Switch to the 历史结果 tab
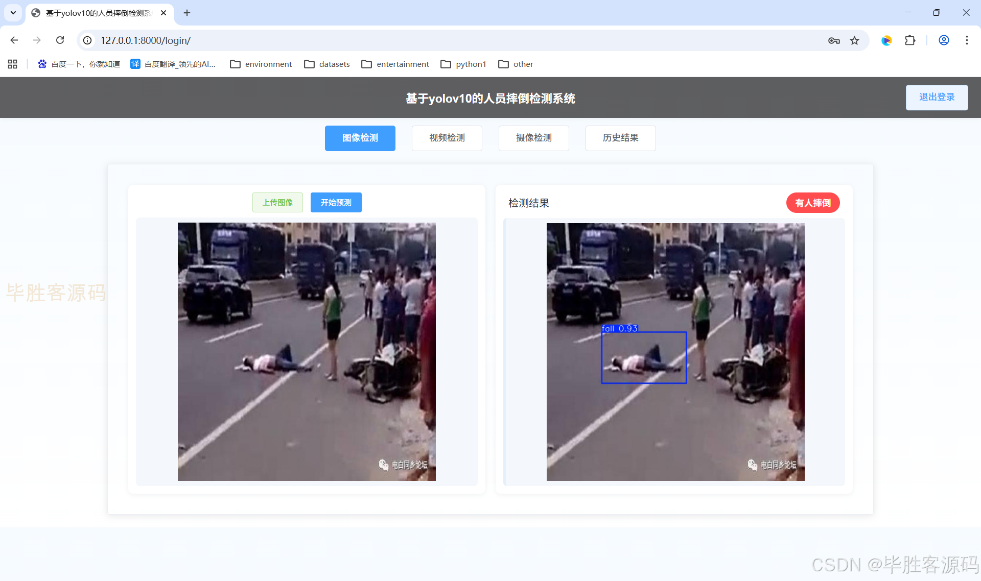Image resolution: width=981 pixels, height=581 pixels. tap(620, 138)
